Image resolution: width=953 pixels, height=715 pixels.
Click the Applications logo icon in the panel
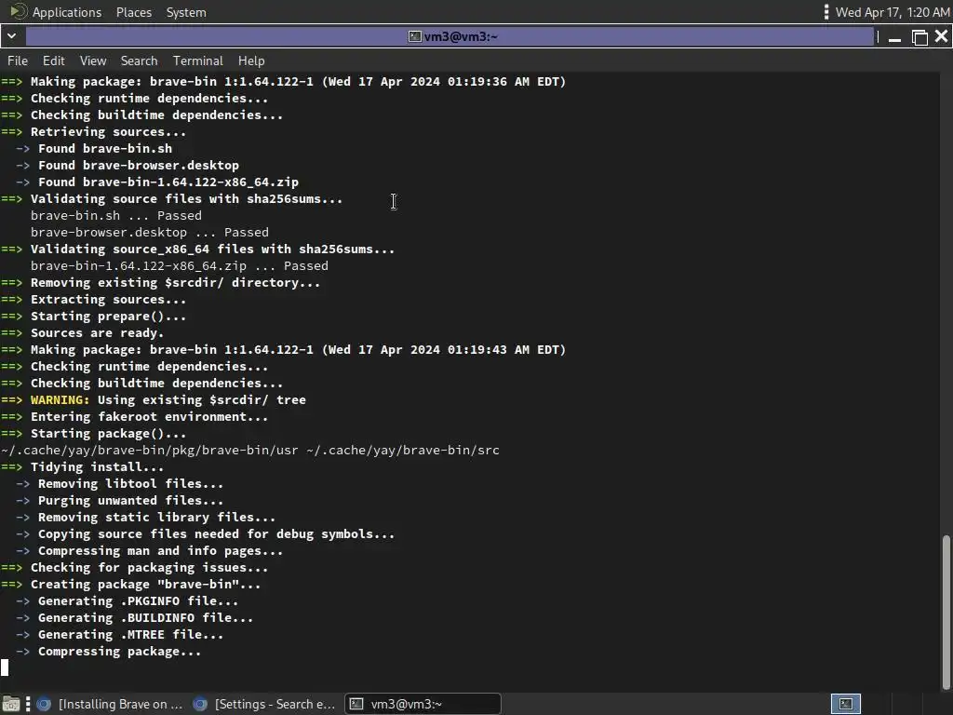click(19, 11)
